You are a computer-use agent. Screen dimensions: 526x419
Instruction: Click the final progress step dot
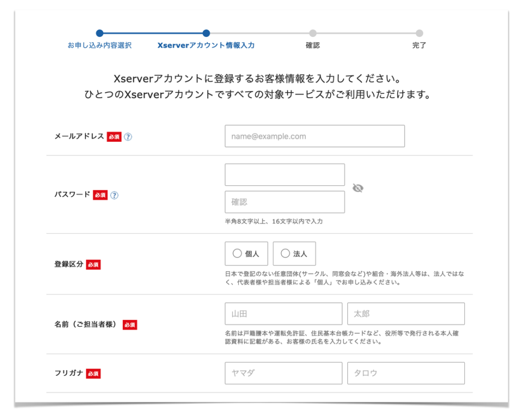(419, 33)
